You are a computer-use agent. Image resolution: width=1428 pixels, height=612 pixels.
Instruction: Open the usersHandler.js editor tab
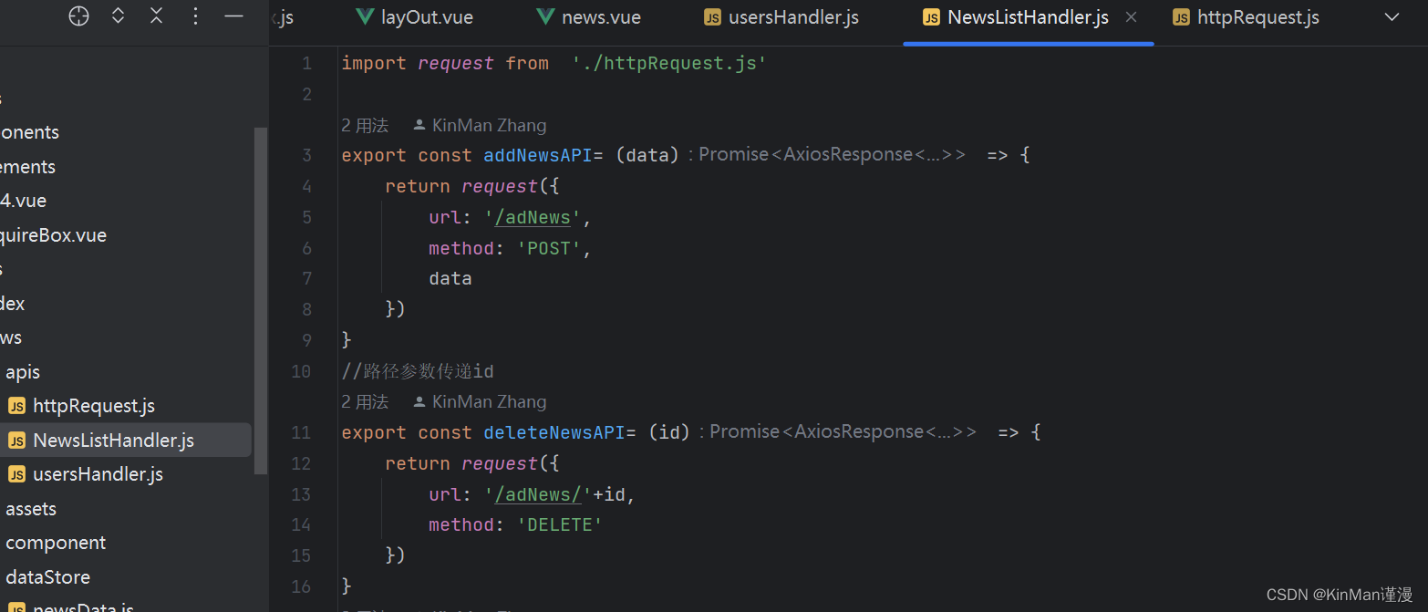[781, 17]
